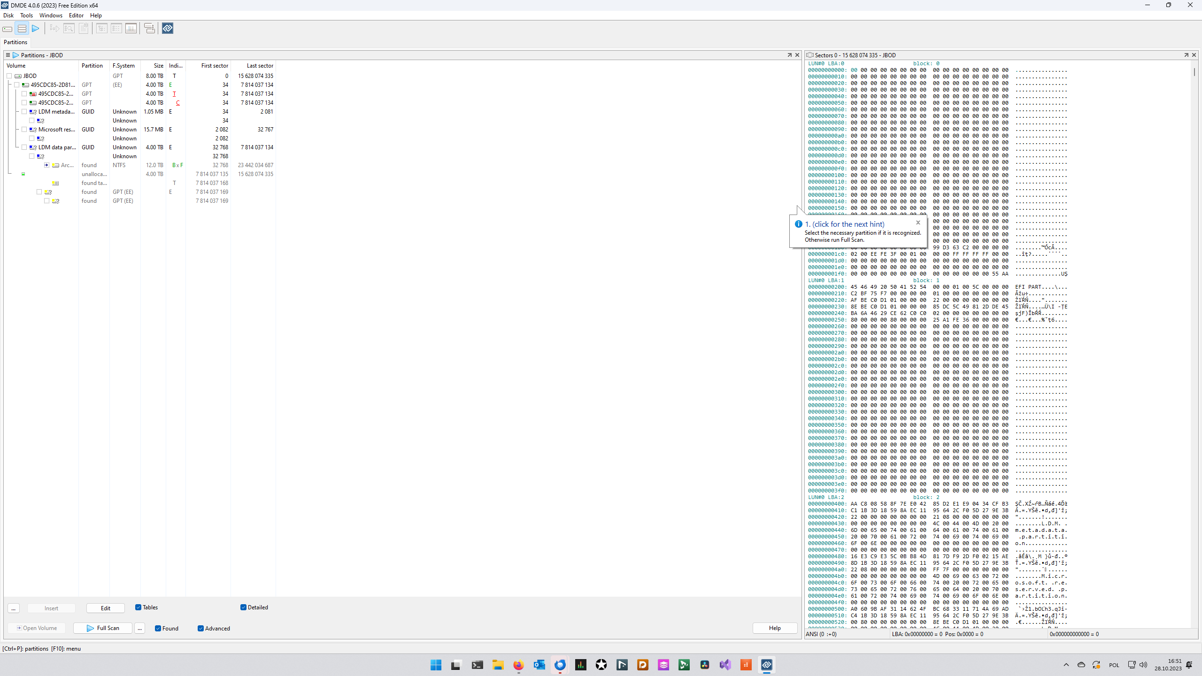Click the 'found ta...' partition cell
1202x676 pixels.
(x=94, y=183)
